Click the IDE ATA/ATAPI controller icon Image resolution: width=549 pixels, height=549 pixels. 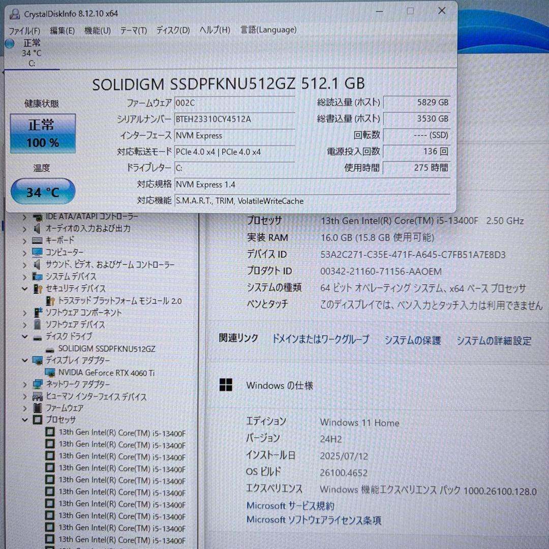point(37,217)
